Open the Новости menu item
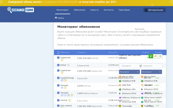173x108 pixels. [94, 10]
